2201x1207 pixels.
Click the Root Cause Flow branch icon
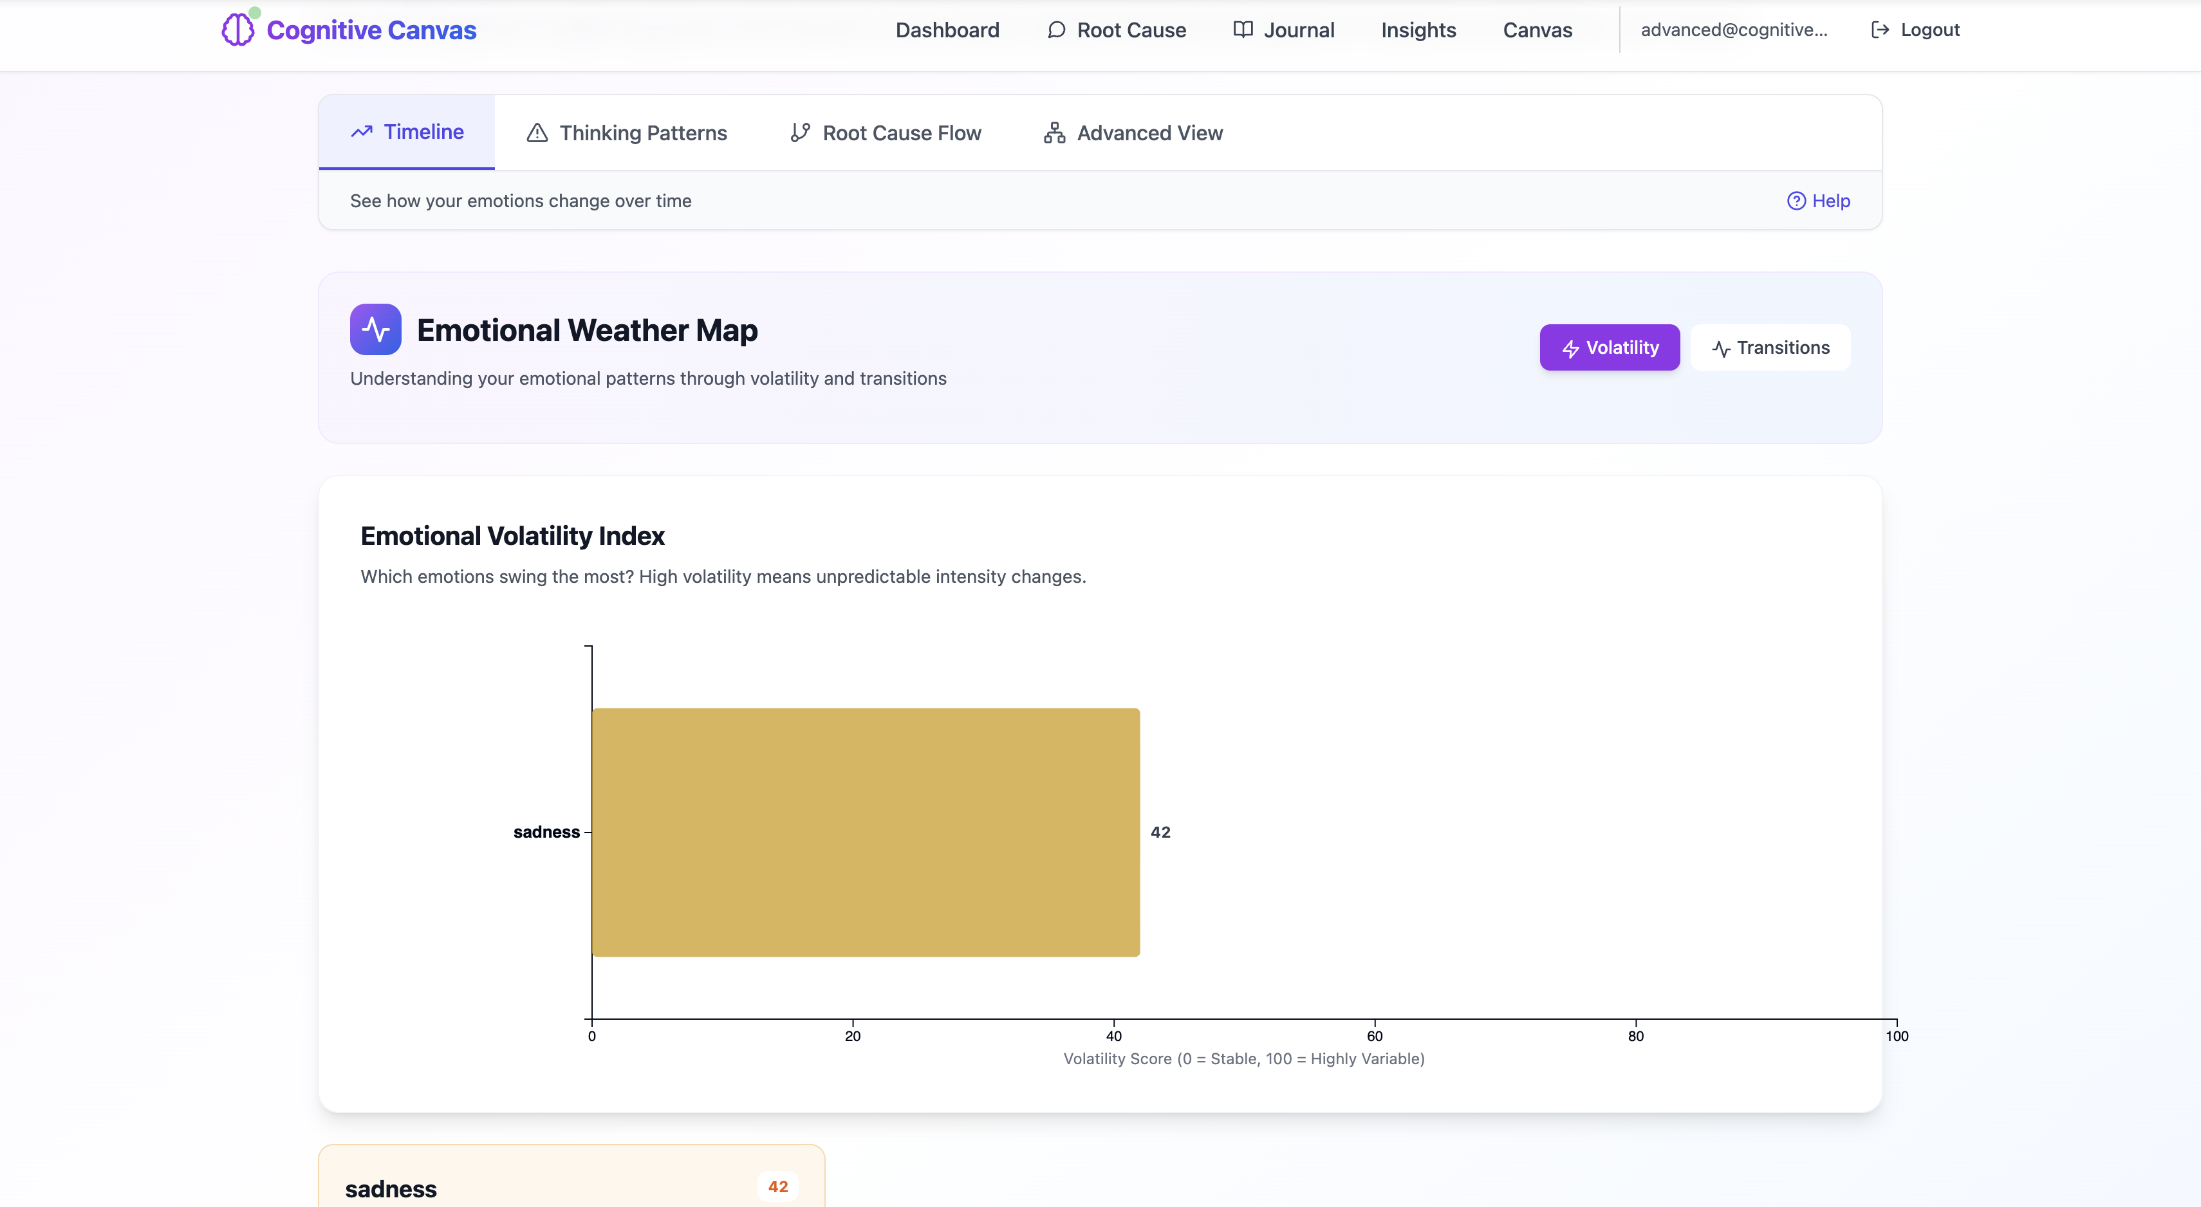(800, 133)
